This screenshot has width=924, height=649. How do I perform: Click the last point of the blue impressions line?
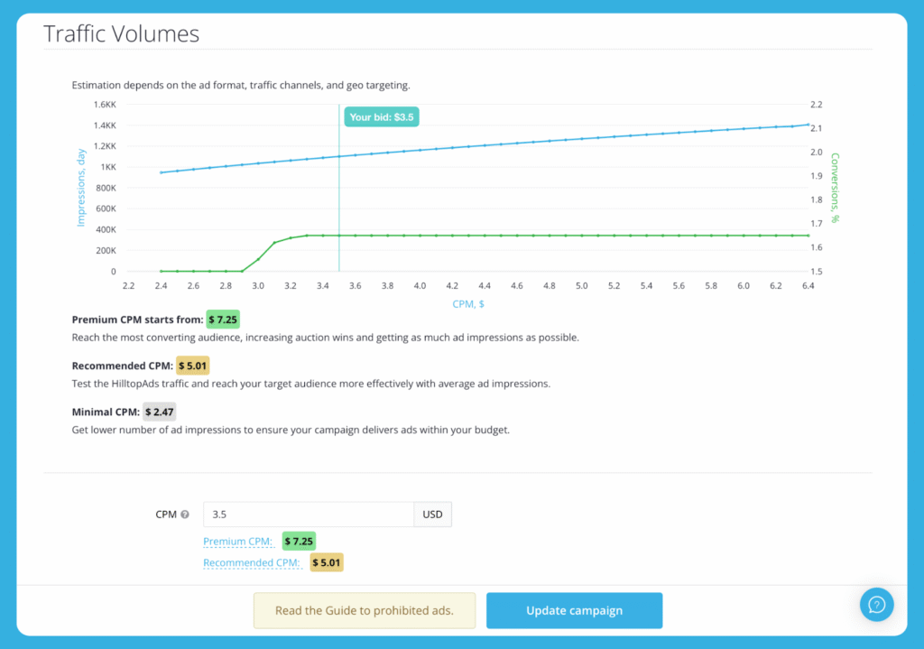click(808, 125)
